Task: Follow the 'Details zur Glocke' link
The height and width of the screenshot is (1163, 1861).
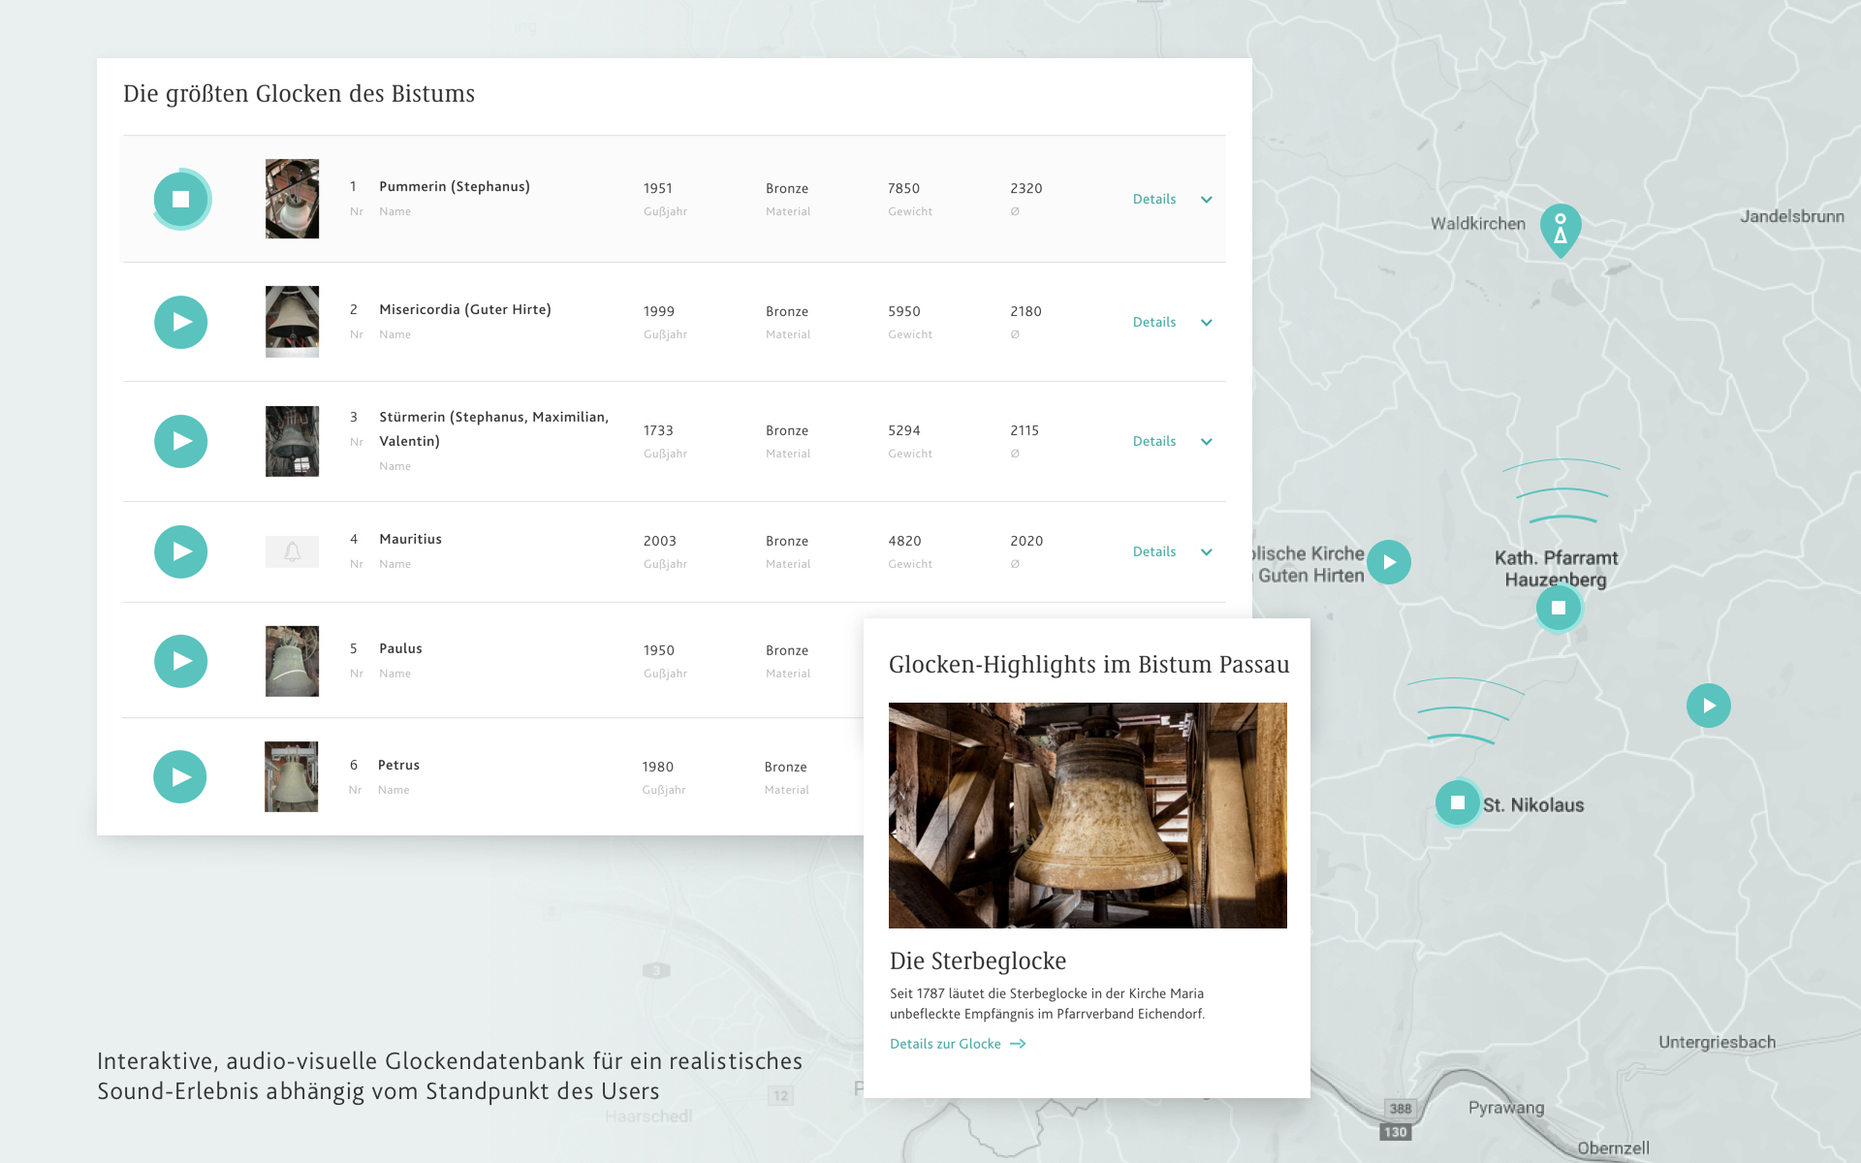Action: [958, 1044]
